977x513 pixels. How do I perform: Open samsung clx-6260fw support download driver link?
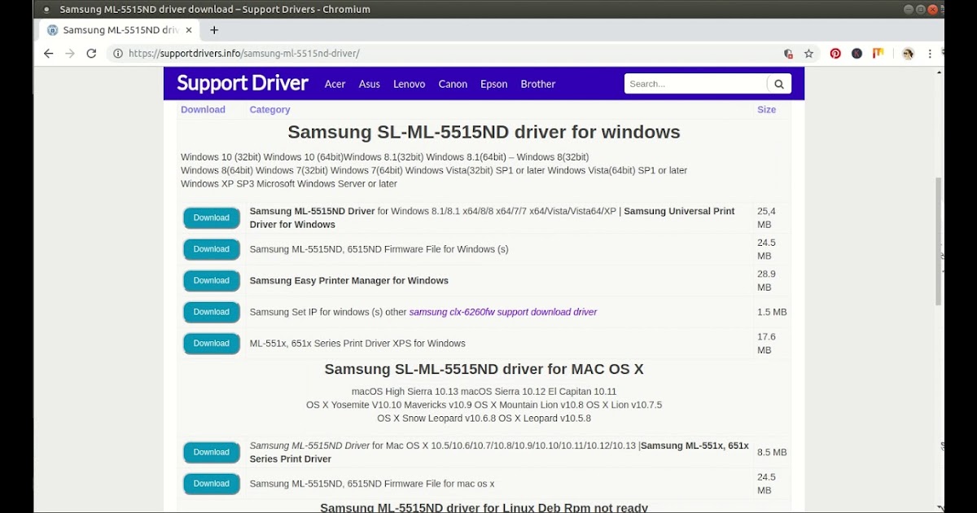click(503, 312)
